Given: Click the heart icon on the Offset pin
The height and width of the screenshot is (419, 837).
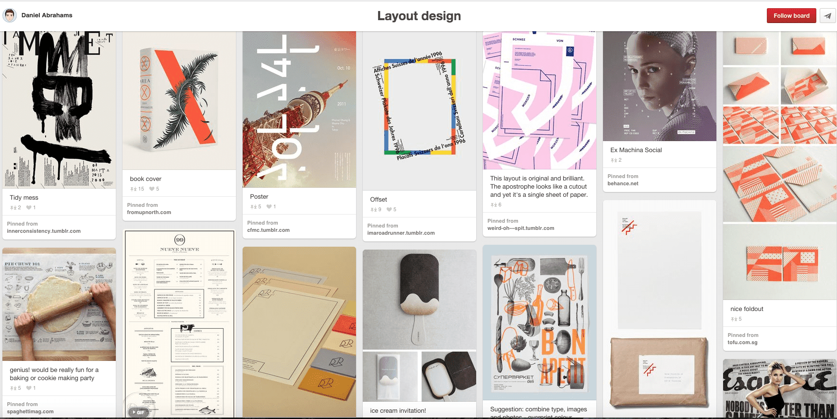Looking at the screenshot, I should 389,210.
